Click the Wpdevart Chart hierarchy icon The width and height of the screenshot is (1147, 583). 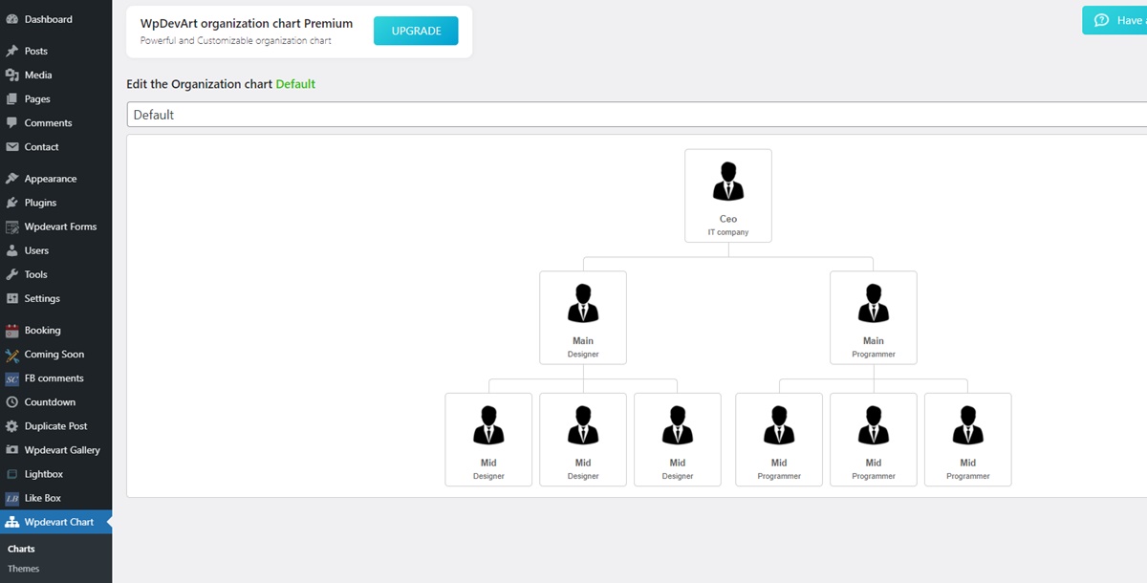tap(12, 522)
